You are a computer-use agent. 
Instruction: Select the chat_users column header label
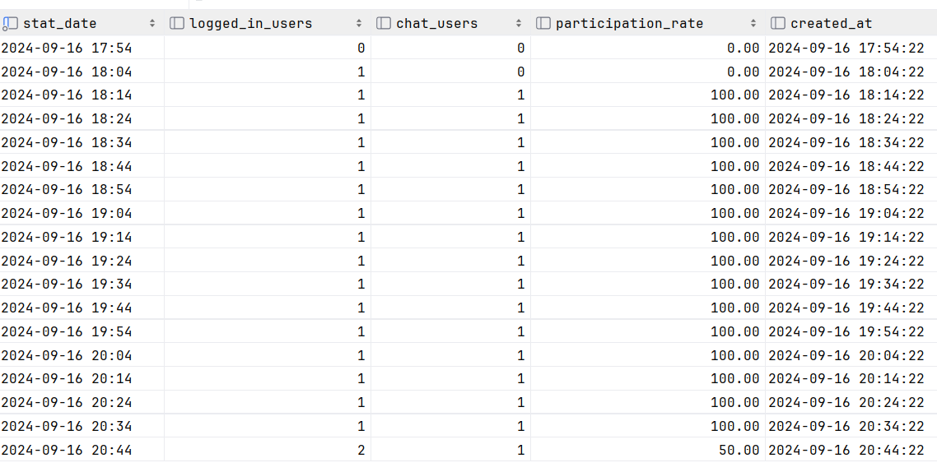tap(436, 24)
